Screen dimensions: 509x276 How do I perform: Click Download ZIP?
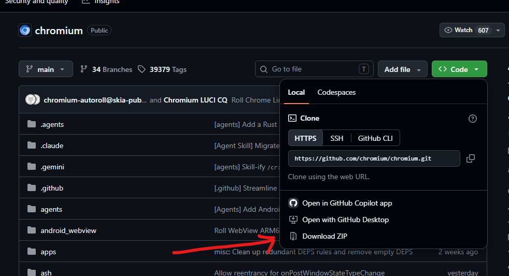click(x=324, y=236)
